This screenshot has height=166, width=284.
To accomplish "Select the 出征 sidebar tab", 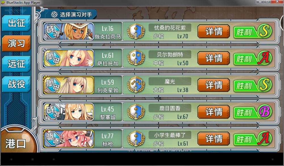I will (x=16, y=23).
